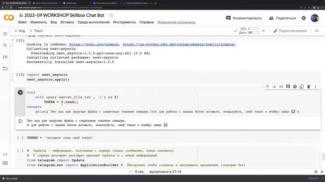Open the code snippets sidebar icon
The width and height of the screenshot is (325, 182).
[x=5, y=154]
